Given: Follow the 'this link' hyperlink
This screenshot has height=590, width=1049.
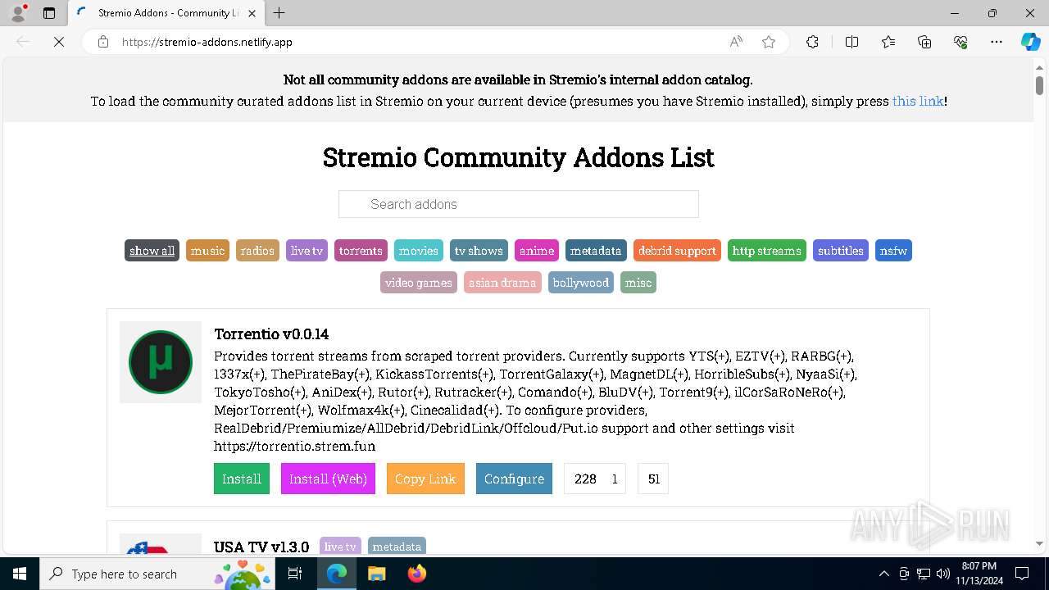Looking at the screenshot, I should (918, 101).
